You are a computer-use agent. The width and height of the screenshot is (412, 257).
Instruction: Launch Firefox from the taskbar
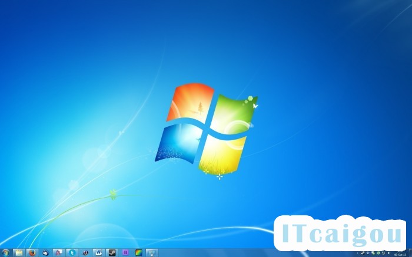tap(32, 253)
